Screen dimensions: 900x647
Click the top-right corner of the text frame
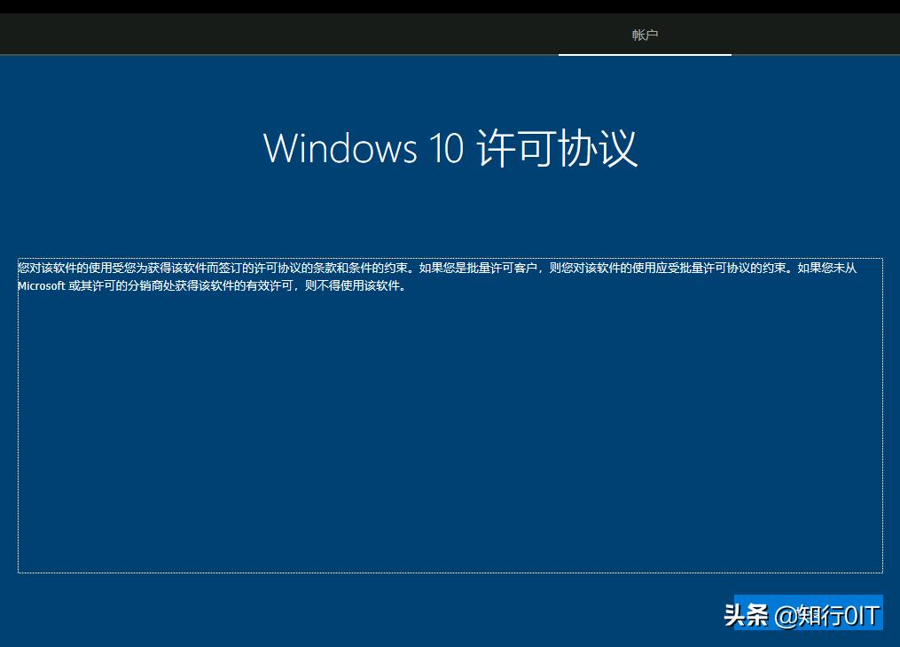click(x=882, y=258)
